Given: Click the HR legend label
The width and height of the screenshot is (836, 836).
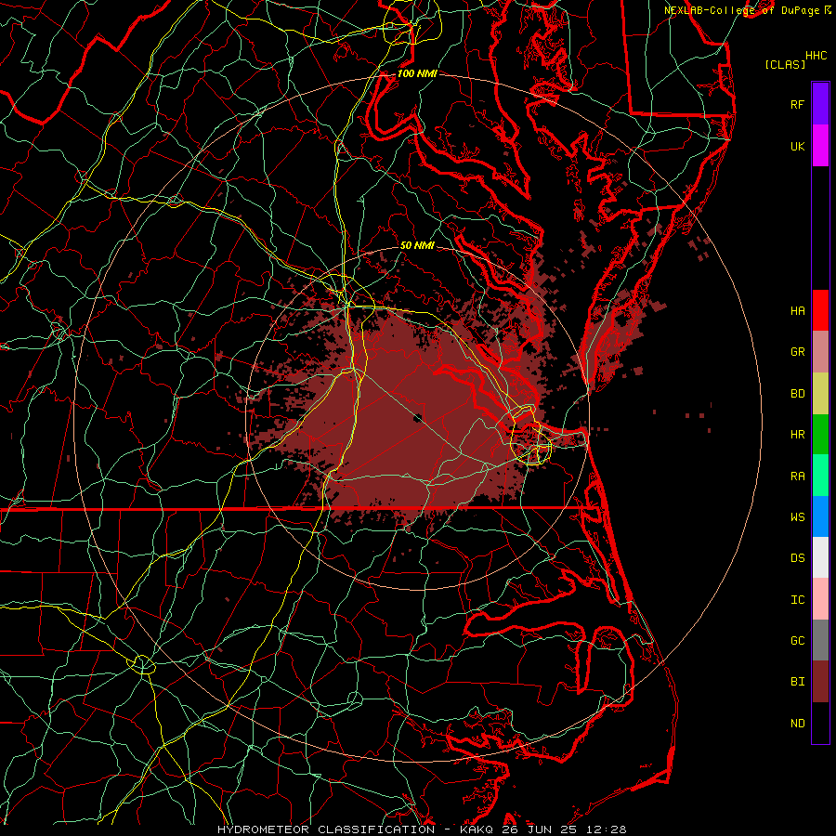Looking at the screenshot, I should pyautogui.click(x=797, y=435).
